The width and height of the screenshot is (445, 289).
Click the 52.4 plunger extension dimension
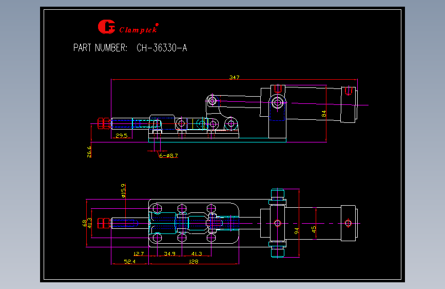(130, 261)
